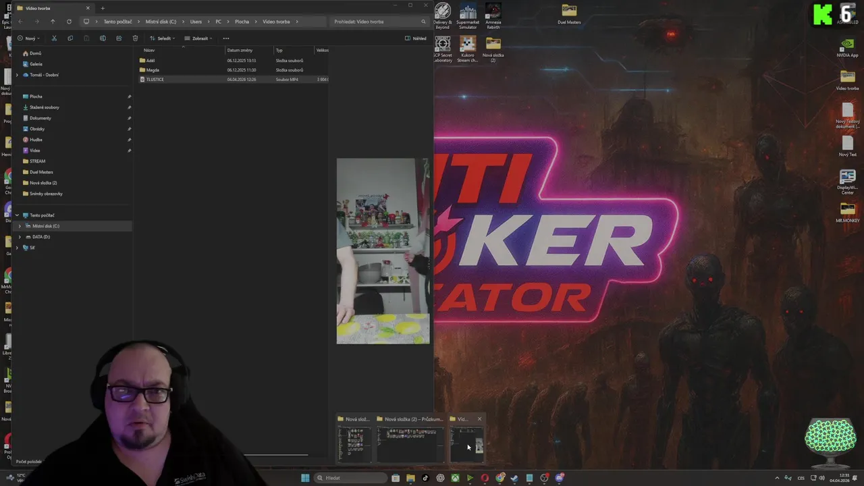Screen dimensions: 864x486
Task: Click the Windows Start button
Action: point(305,478)
